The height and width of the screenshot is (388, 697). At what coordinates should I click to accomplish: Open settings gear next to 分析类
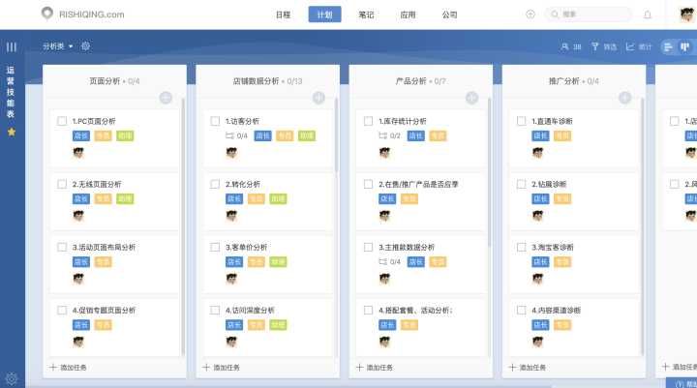click(x=86, y=46)
